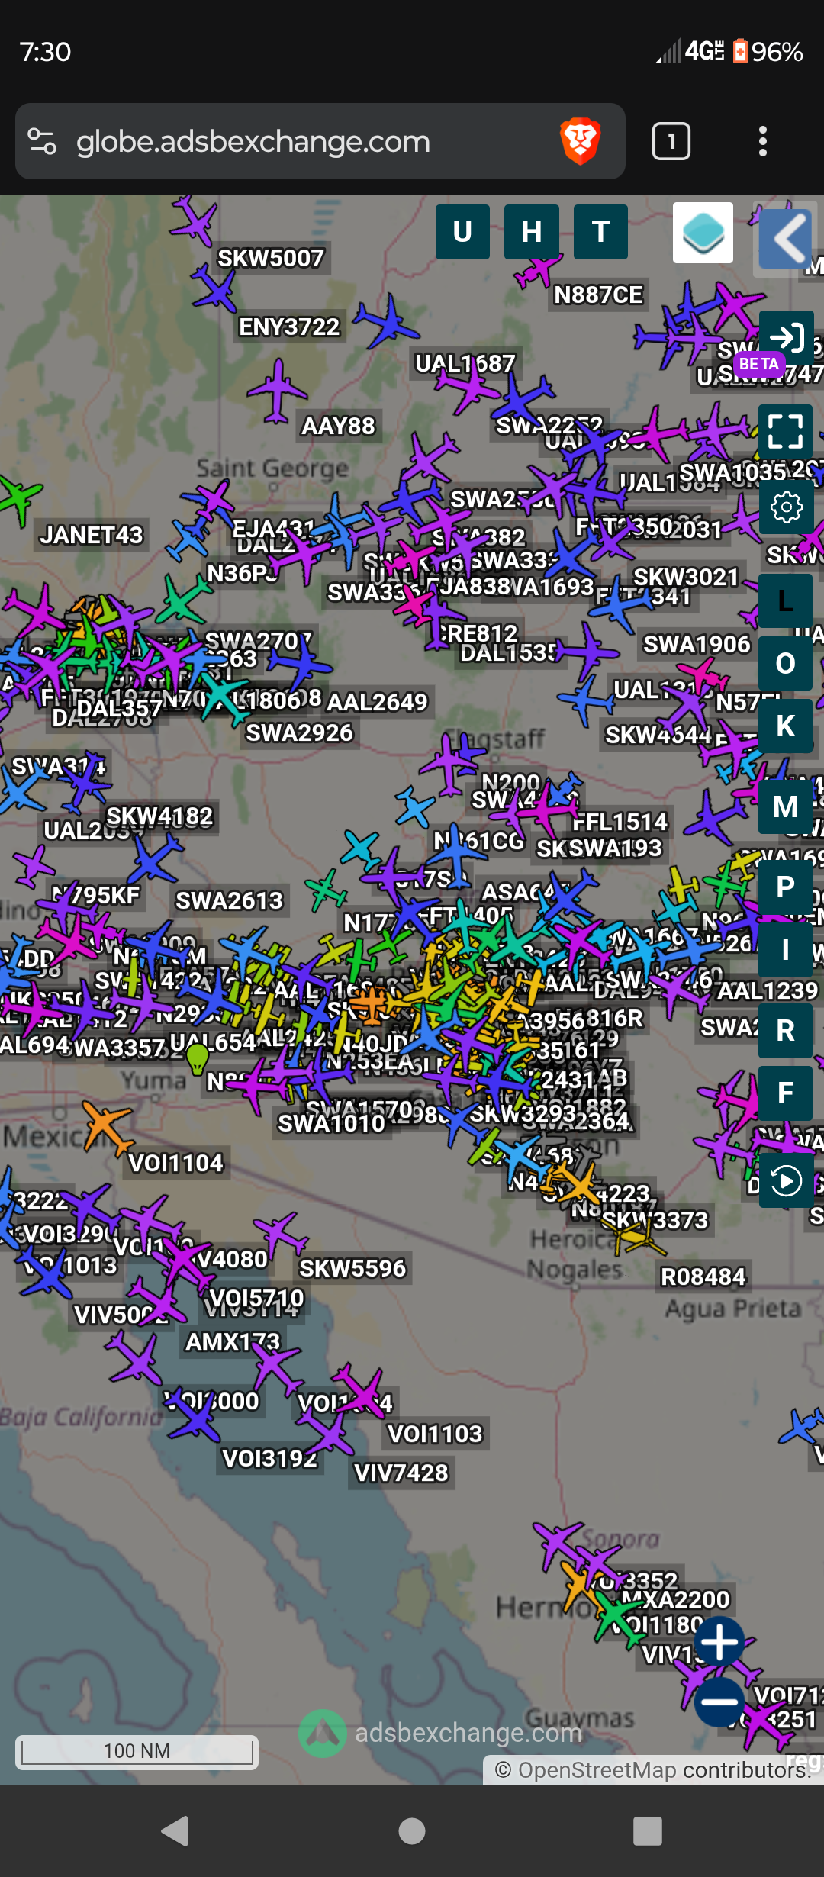Toggle the K button on right panel
This screenshot has height=1877, width=824.
point(786,726)
